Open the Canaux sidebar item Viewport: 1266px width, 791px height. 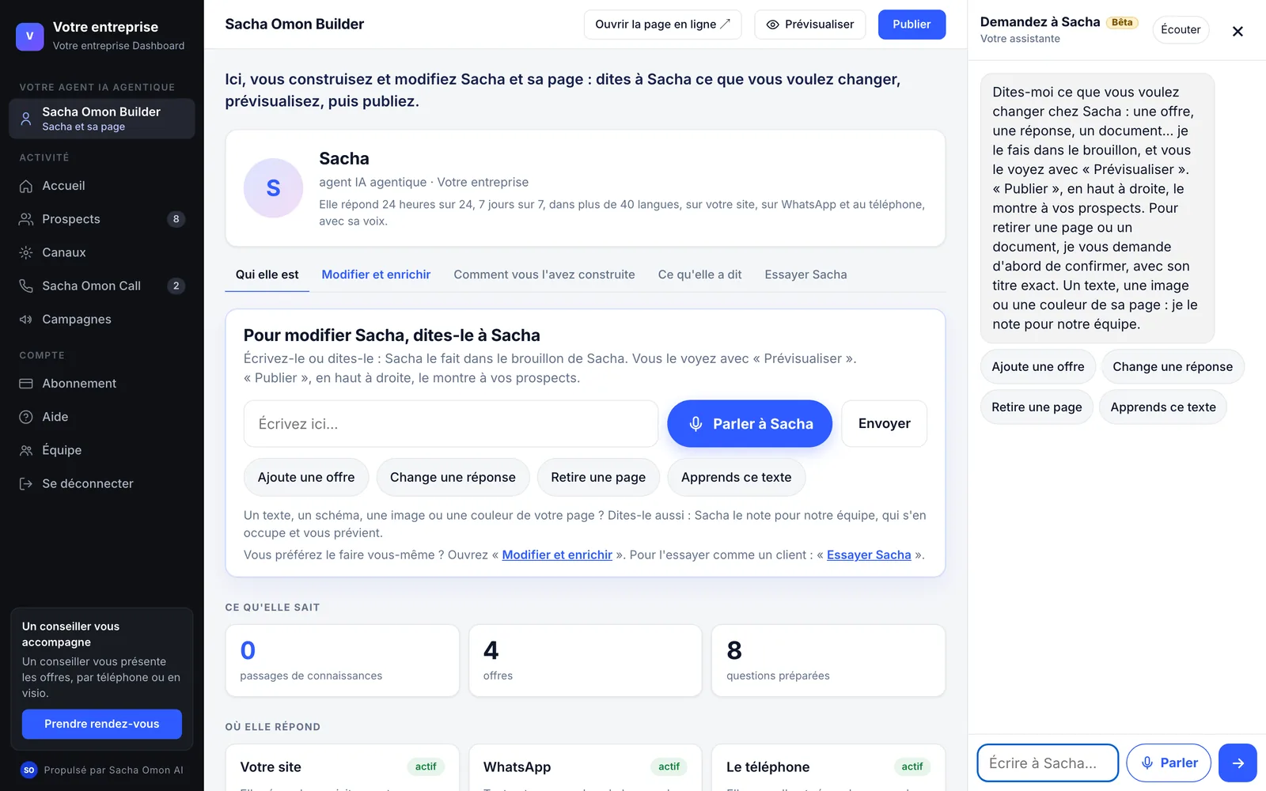click(101, 252)
